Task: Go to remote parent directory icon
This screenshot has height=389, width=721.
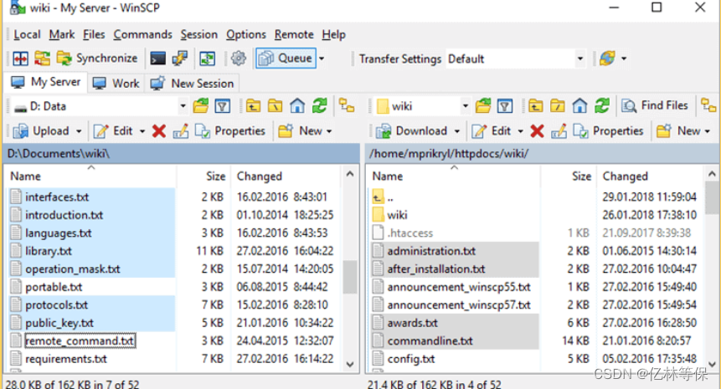Action: (x=535, y=106)
